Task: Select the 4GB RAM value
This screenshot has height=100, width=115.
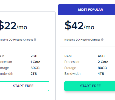Action: (x=101, y=56)
